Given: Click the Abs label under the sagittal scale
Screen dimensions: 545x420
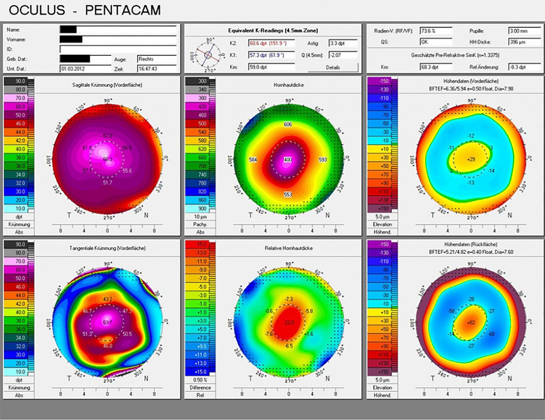Looking at the screenshot, I should [19, 232].
